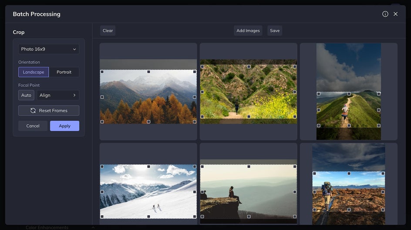Click top-center crop handle on ridge runner image
Image resolution: width=411 pixels, height=230 pixels.
coord(349,94)
